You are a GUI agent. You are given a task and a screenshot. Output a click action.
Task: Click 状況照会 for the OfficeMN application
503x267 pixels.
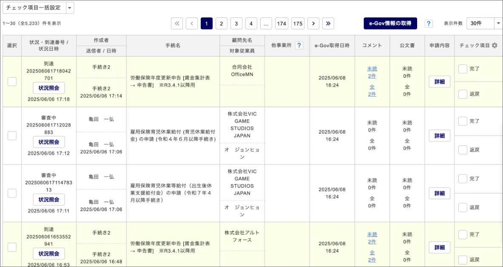pyautogui.click(x=49, y=88)
